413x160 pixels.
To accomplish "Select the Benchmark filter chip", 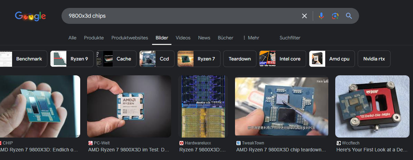I will [23, 59].
